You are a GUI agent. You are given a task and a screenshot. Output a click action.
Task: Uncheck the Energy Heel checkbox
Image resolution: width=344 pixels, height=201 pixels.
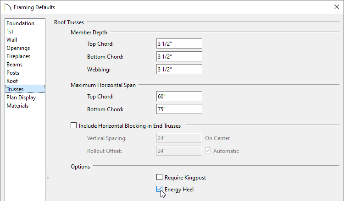click(160, 189)
